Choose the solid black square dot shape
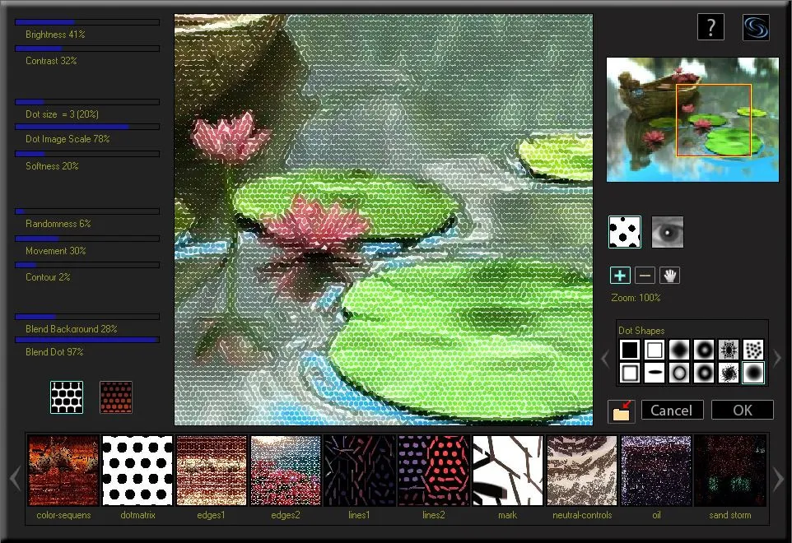The image size is (792, 543). tap(630, 350)
